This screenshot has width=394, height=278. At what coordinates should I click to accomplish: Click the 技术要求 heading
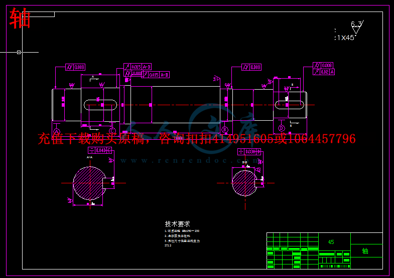point(177,224)
